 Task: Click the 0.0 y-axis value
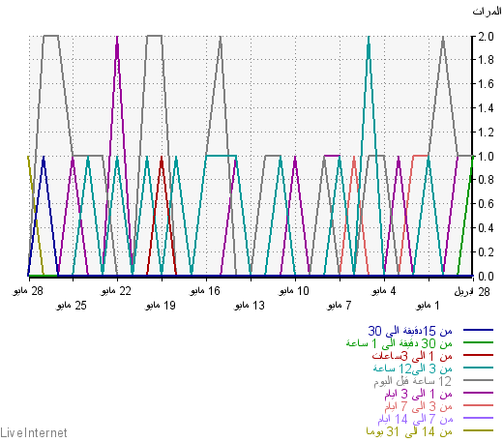pos(486,277)
